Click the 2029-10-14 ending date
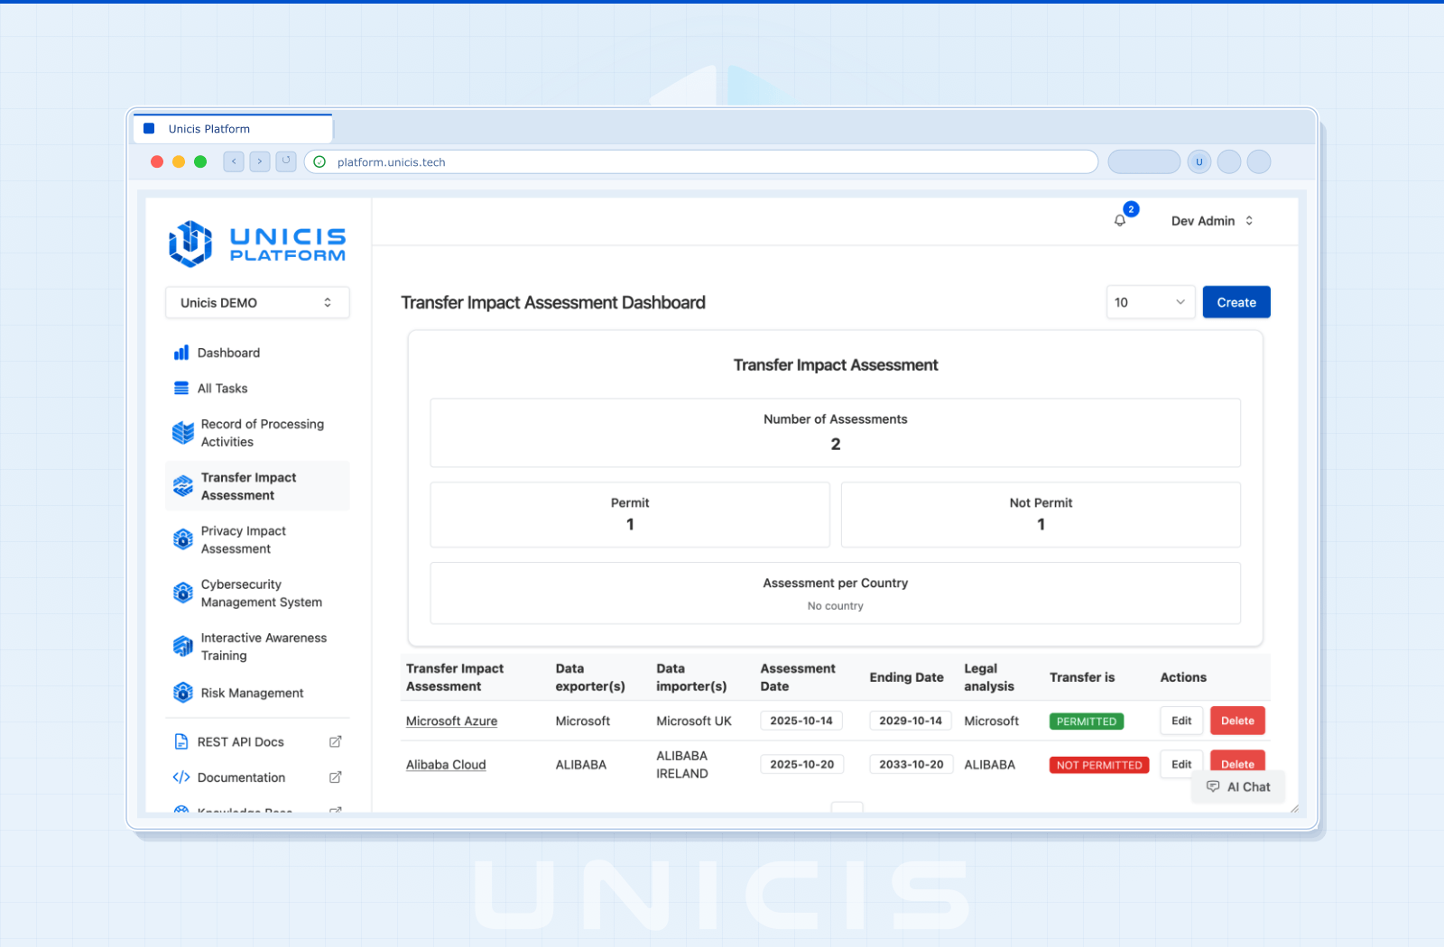1444x947 pixels. coord(911,721)
